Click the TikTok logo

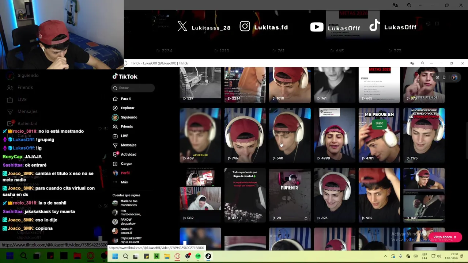point(125,76)
